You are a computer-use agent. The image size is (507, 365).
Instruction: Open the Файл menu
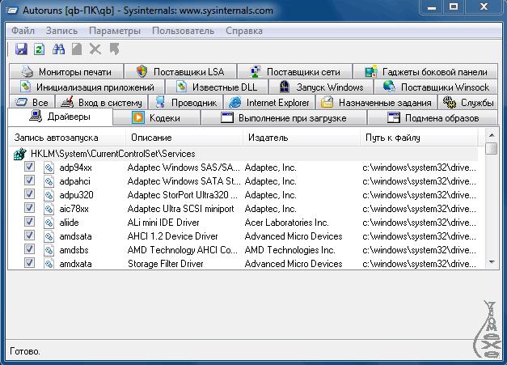[x=23, y=31]
